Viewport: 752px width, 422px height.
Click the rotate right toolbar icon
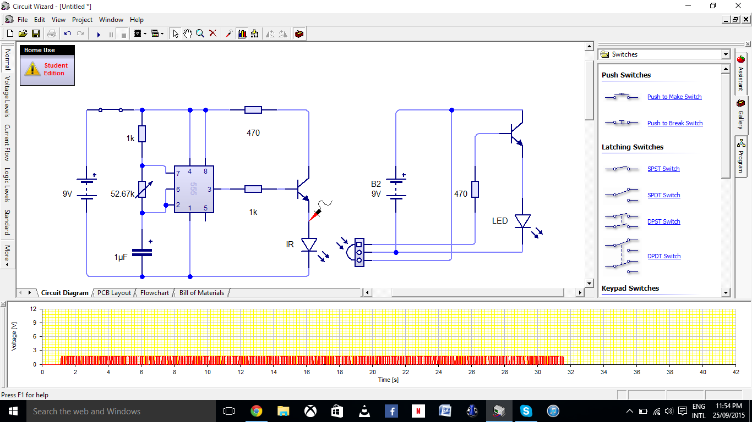(283, 34)
